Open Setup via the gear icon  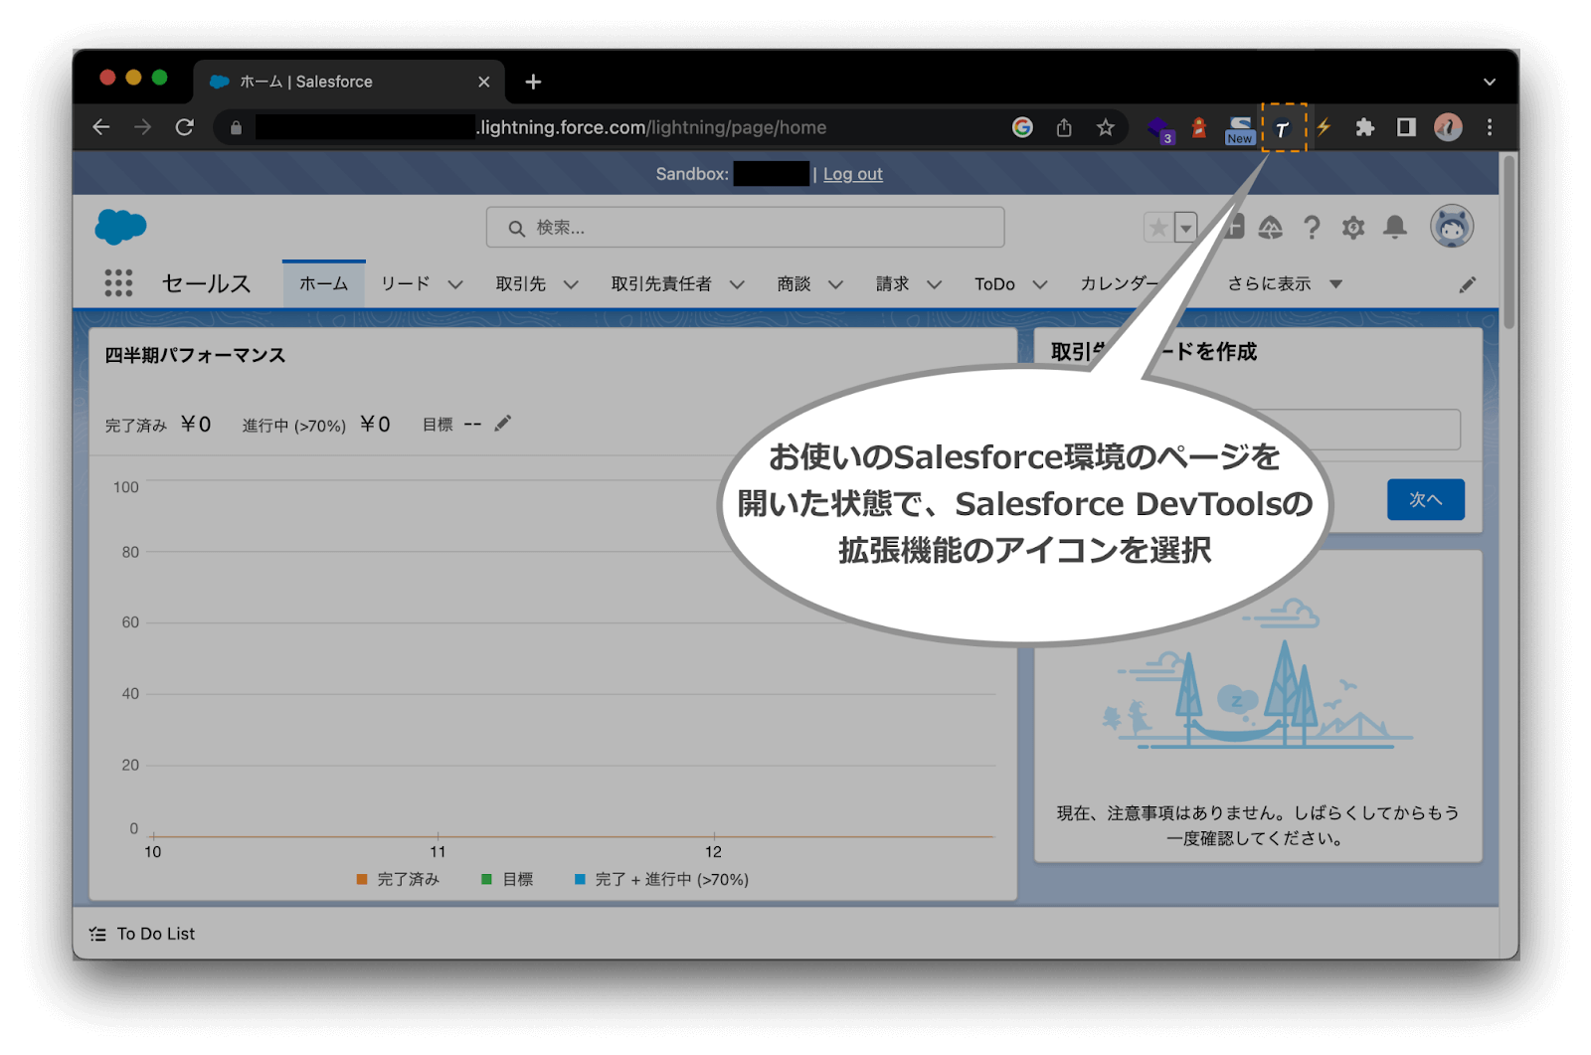tap(1353, 227)
